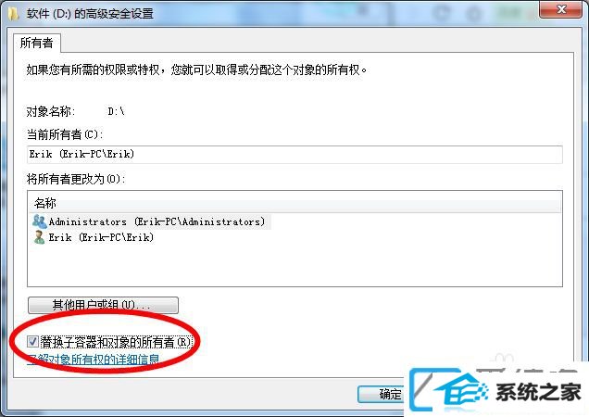Open the 了解对象所有权的详细信息 link

(94, 360)
